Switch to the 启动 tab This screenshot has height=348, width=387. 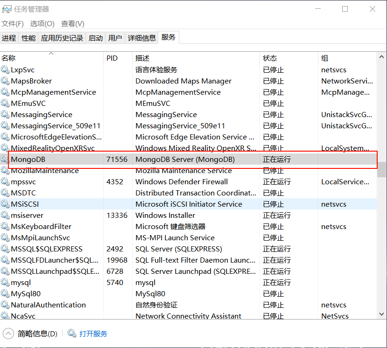96,38
